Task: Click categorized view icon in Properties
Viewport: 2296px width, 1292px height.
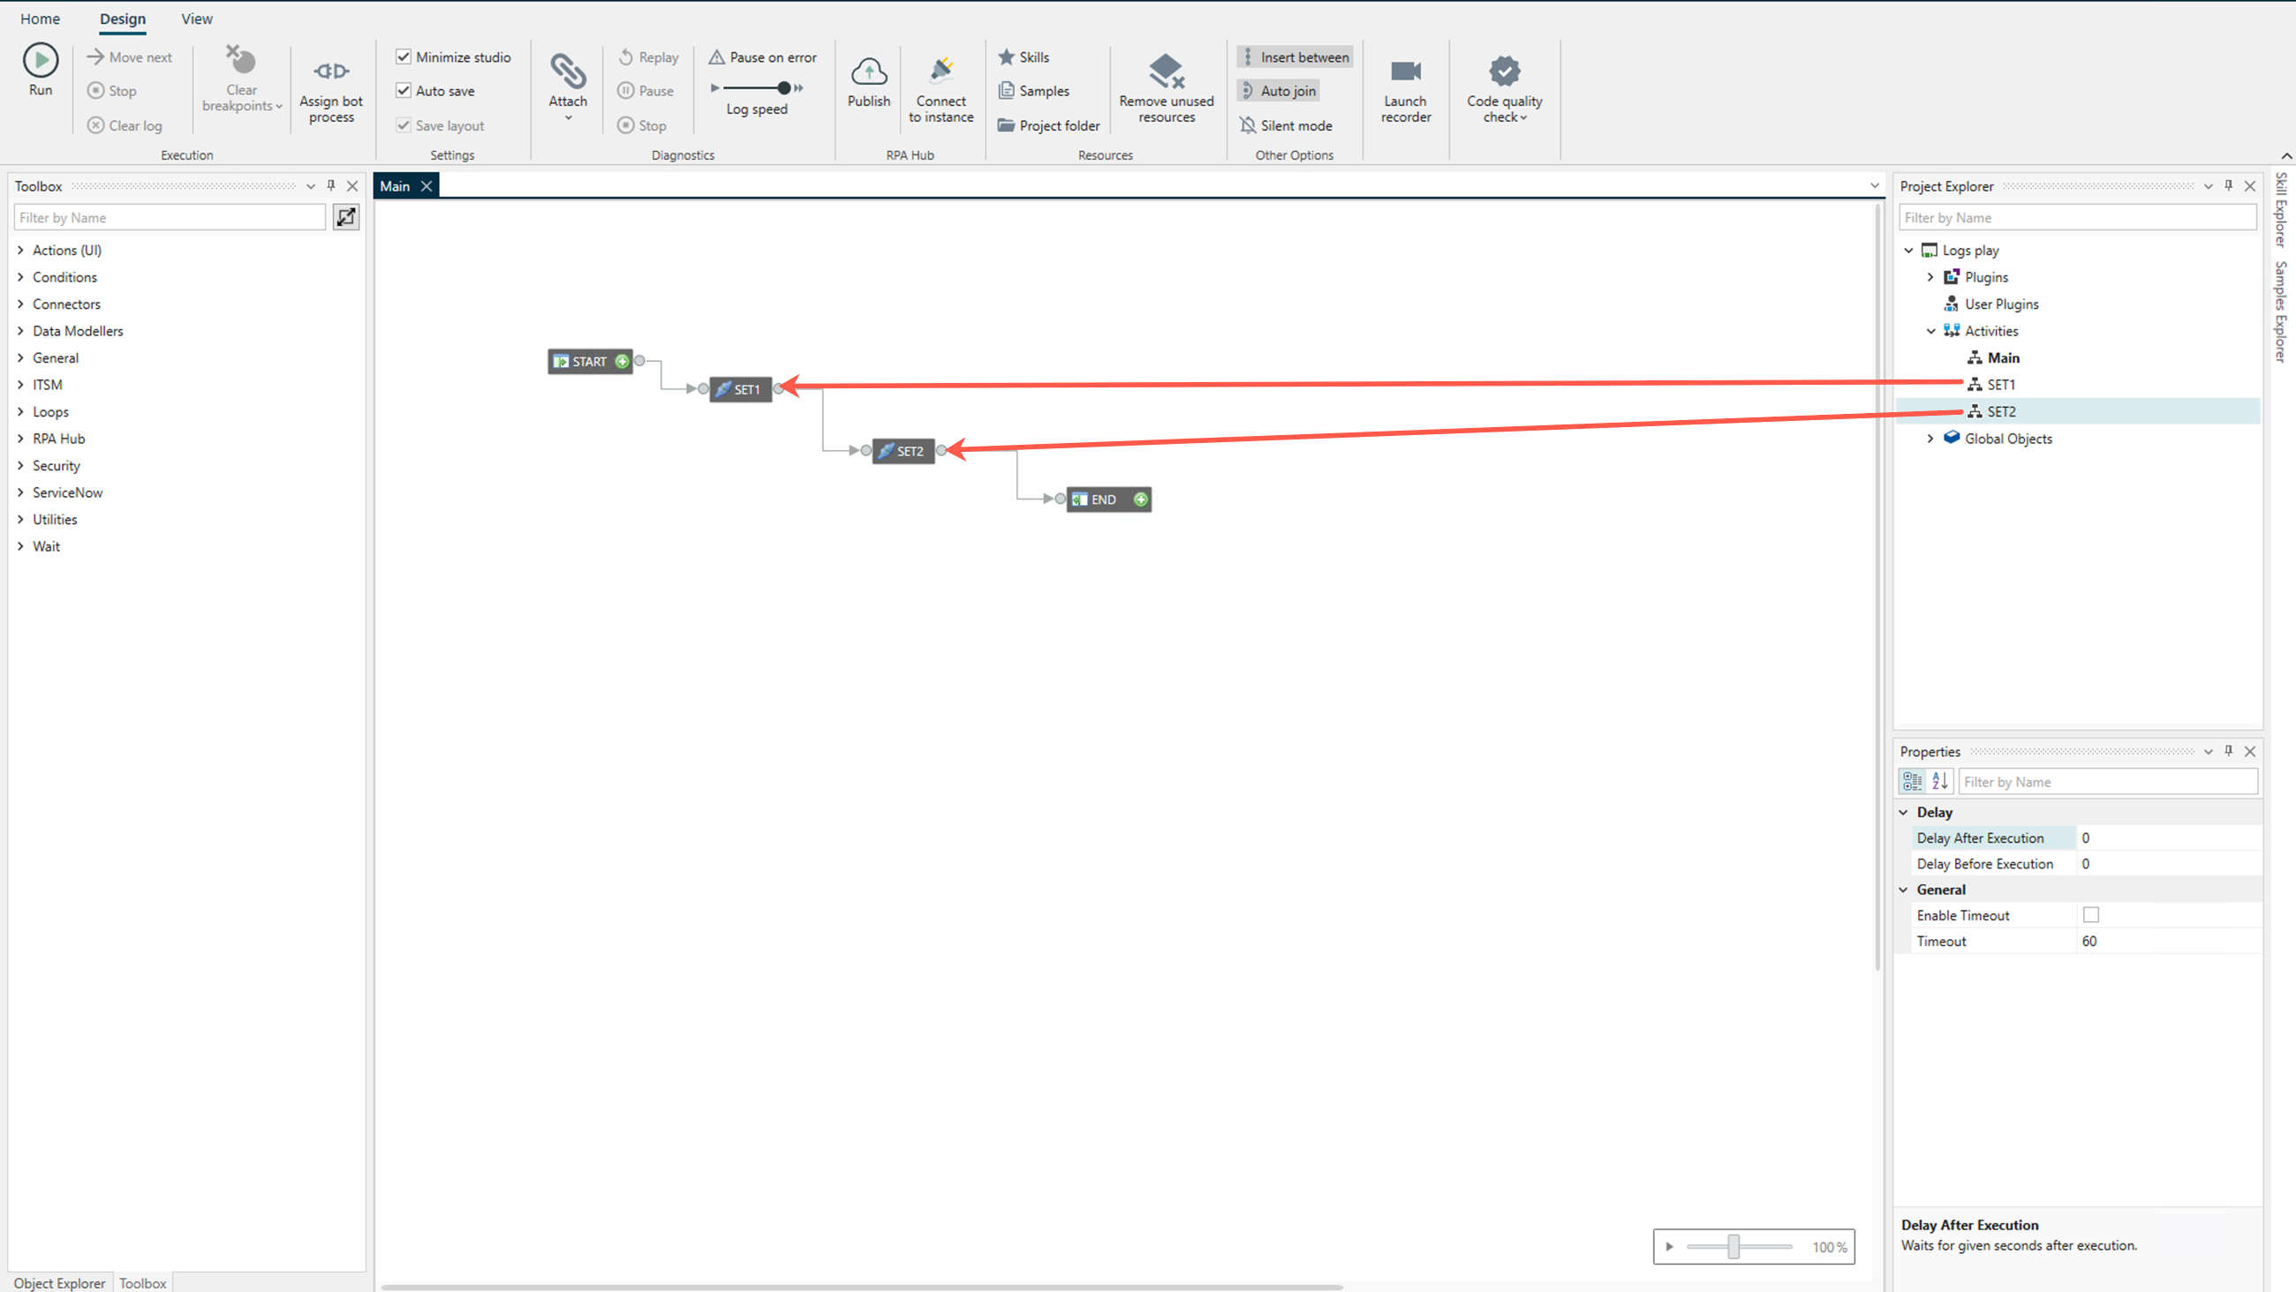Action: click(1912, 781)
